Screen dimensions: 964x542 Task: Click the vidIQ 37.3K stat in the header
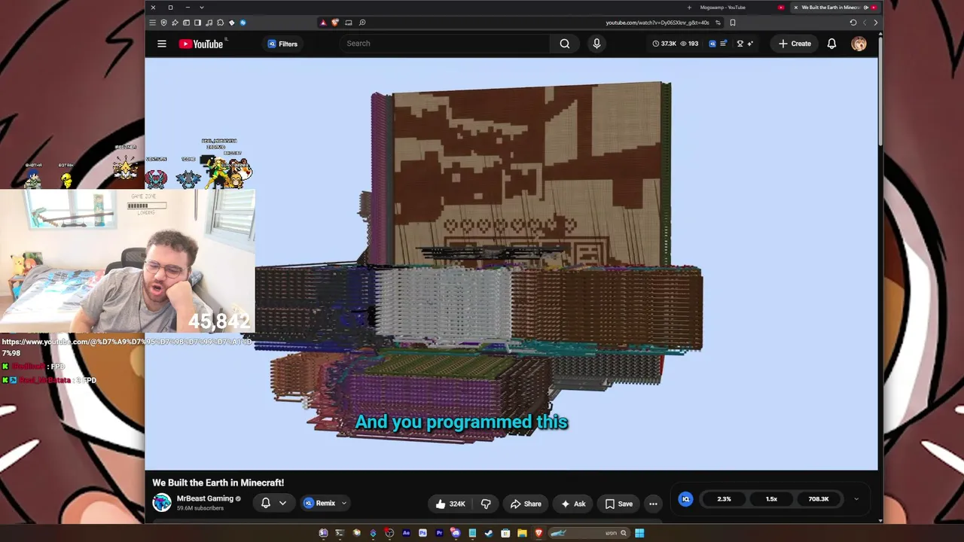click(664, 44)
